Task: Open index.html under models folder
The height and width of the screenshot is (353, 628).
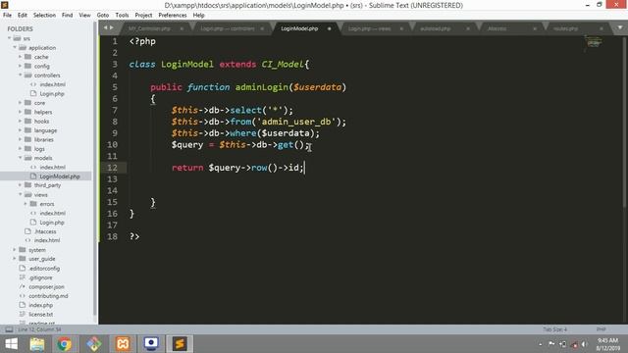Action: tap(52, 168)
